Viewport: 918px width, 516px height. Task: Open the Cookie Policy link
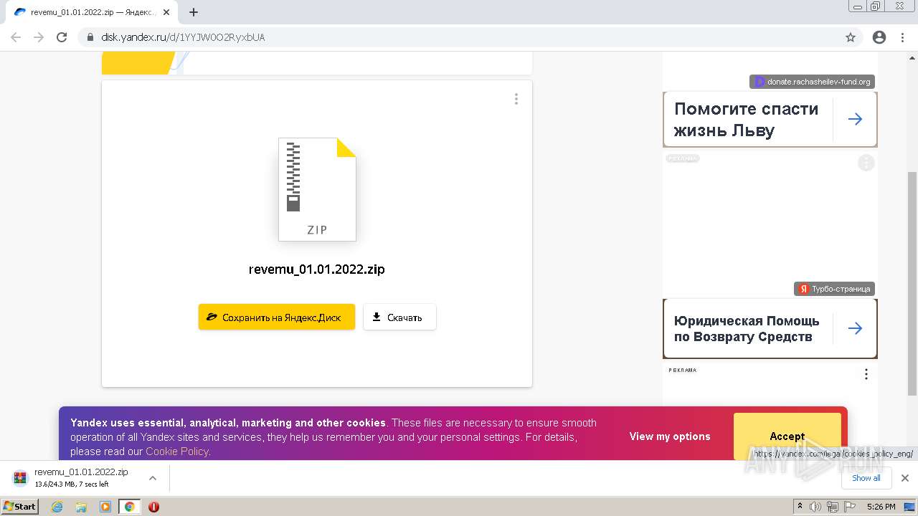pos(177,451)
